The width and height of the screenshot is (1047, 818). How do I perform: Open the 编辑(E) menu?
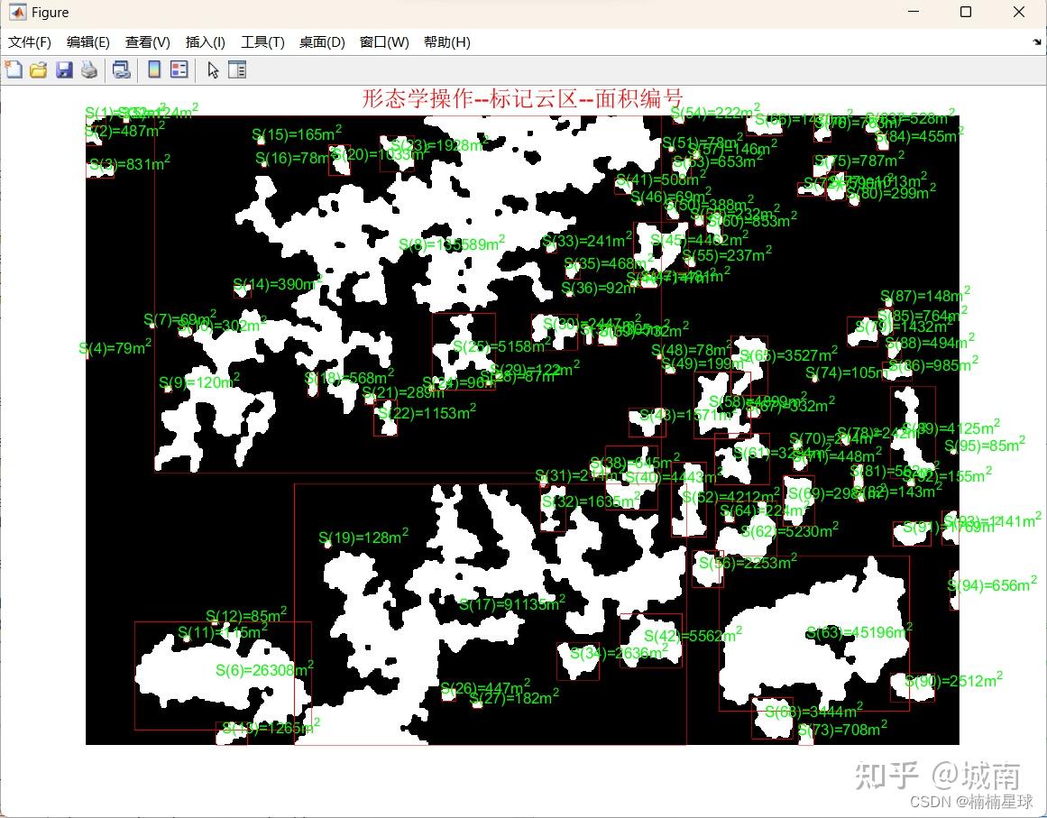tap(87, 41)
